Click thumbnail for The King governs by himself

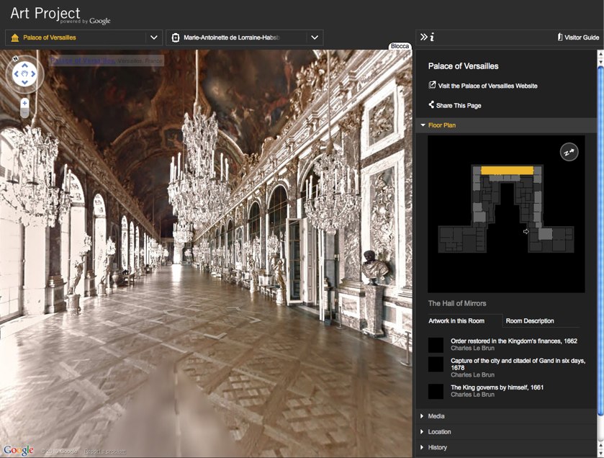point(436,391)
